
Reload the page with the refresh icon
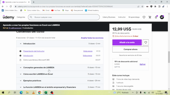pyautogui.click(x=11, y=6)
